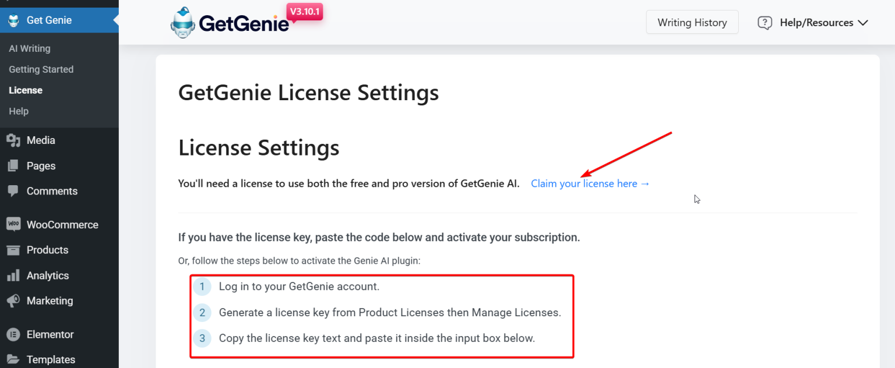Open Elementor from the sidebar icon
The height and width of the screenshot is (368, 895).
(14, 334)
